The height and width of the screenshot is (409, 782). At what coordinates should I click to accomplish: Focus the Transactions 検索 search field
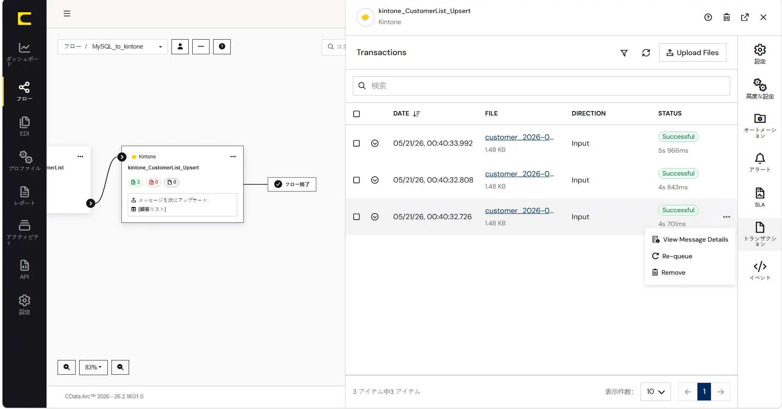point(541,86)
